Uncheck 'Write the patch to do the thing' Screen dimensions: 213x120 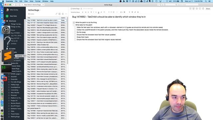pyautogui.click(x=74, y=22)
